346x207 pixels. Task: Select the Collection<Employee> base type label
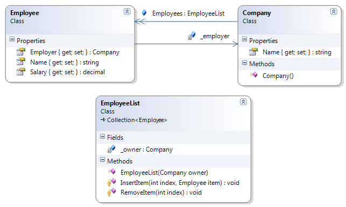click(137, 120)
